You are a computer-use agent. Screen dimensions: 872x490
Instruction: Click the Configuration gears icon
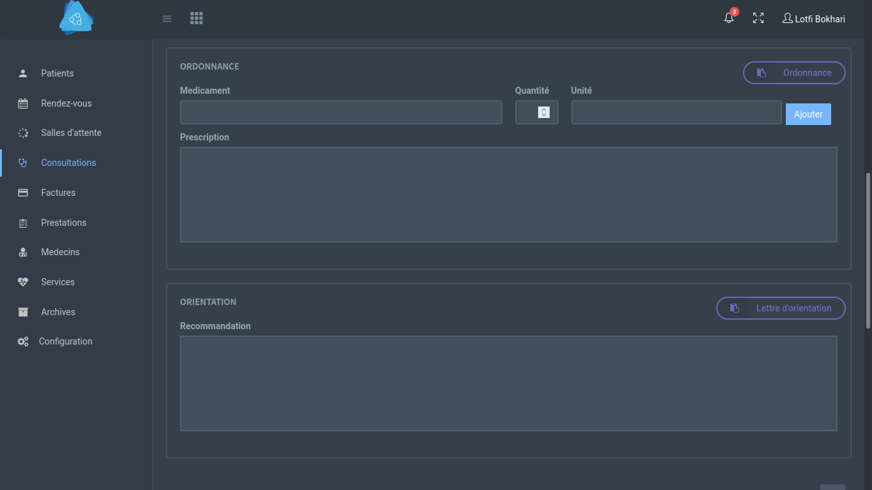(23, 341)
